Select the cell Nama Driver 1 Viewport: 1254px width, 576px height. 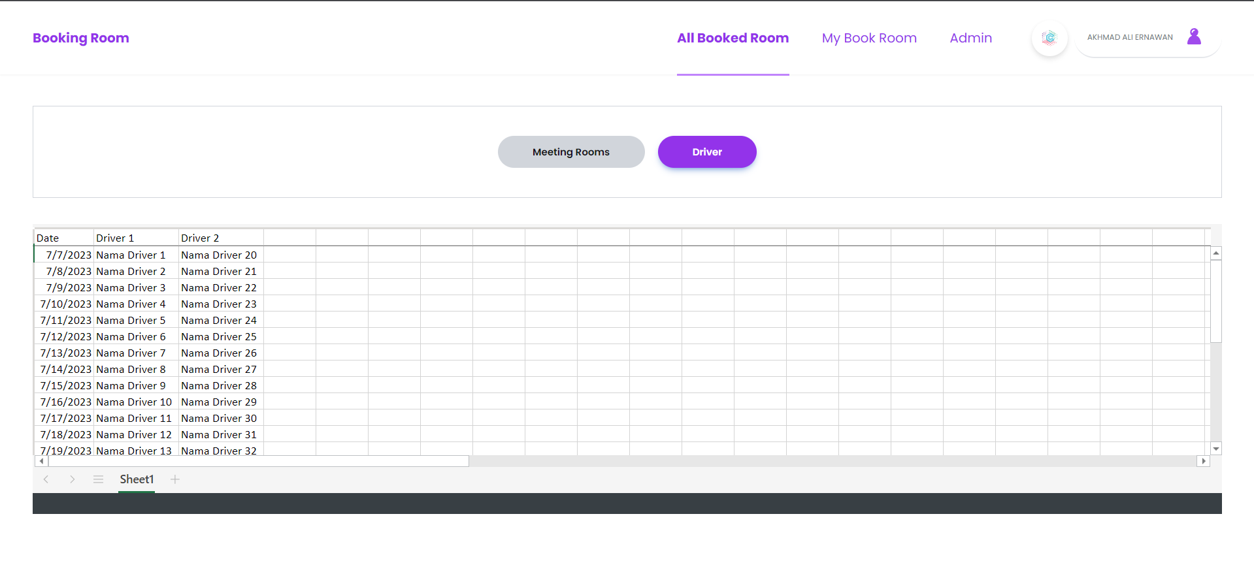point(136,255)
